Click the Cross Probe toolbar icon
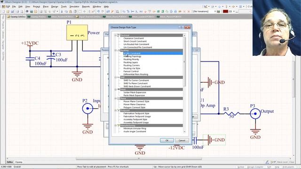Viewport: 301px width, 169px height. click(x=112, y=11)
